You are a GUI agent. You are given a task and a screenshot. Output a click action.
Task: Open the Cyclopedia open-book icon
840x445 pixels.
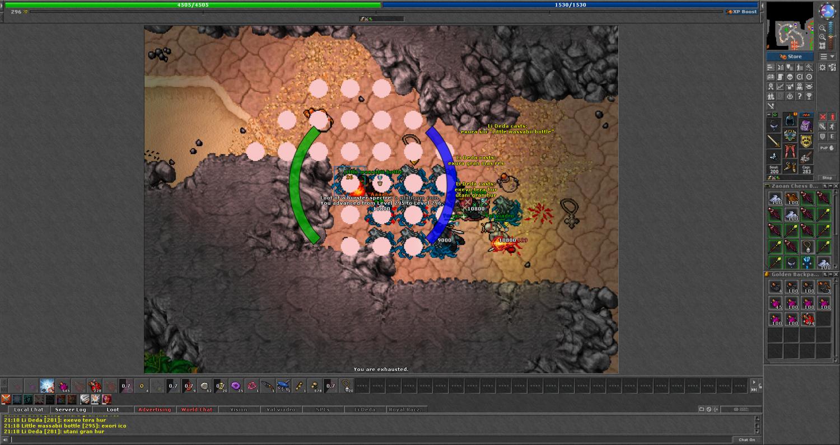tap(771, 77)
